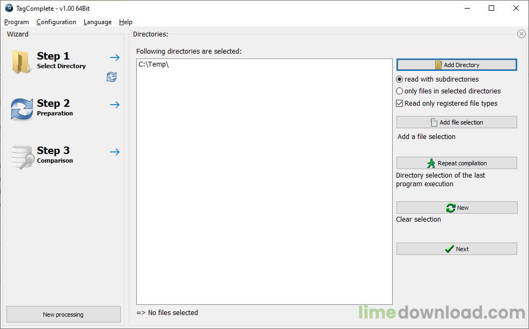The image size is (529, 329).
Task: Open the Program menu
Action: (x=17, y=22)
